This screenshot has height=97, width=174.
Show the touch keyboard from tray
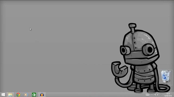click(147, 95)
